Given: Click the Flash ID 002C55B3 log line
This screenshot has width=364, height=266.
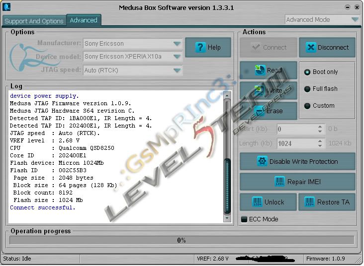Looking at the screenshot, I should 48,170.
